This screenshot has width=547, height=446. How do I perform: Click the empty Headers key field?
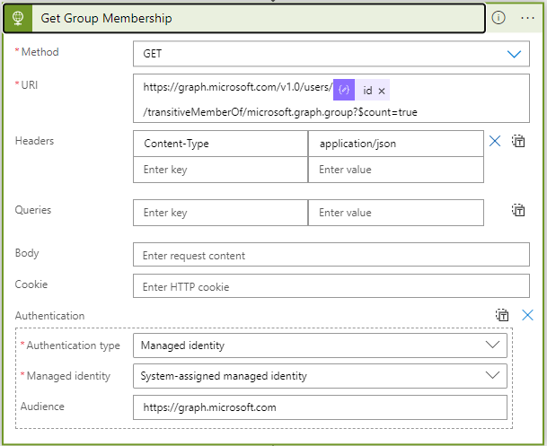coord(220,170)
